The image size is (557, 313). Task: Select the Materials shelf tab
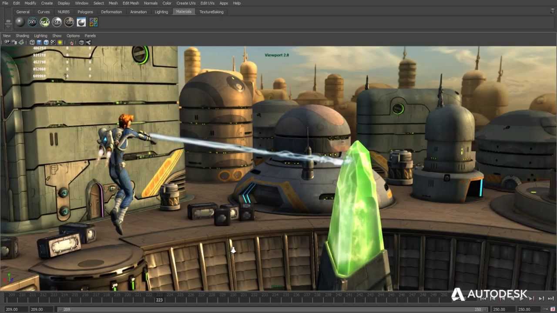184,12
